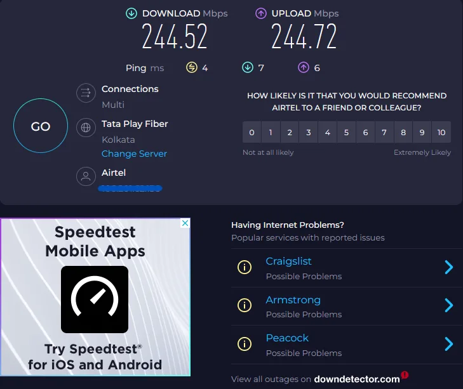Expand Craigslist details with the chevron arrow
Screen dimensions: 463x389
[449, 267]
